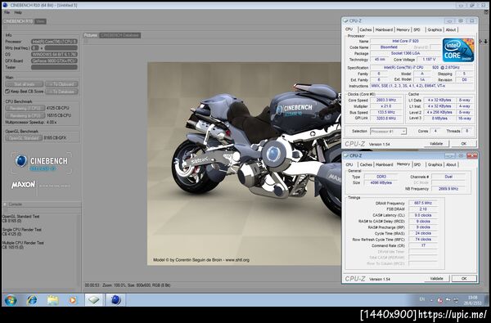Click the EN language indicator in tray
Screen dimensions: 491x323
(x=422, y=299)
